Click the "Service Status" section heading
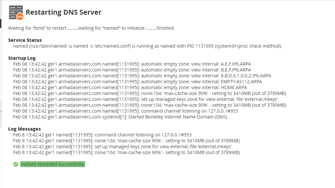335x188 pixels. [x=25, y=40]
